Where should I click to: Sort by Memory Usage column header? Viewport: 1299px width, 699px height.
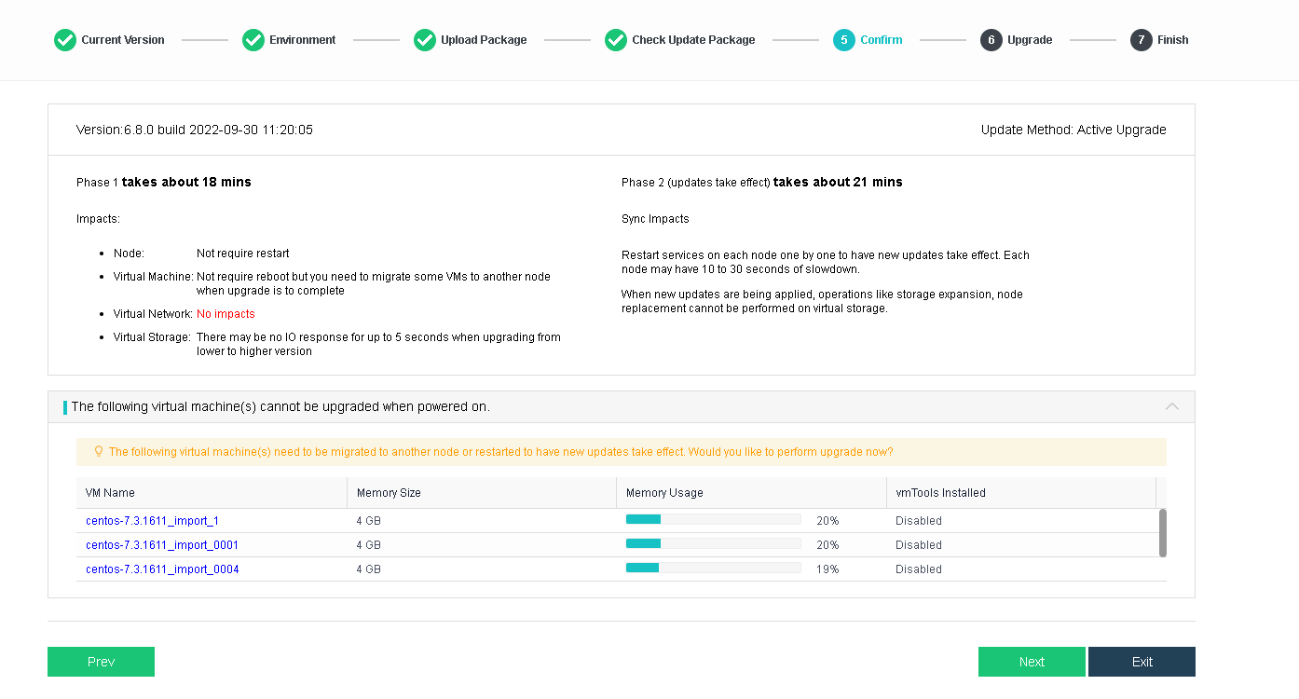tap(664, 493)
